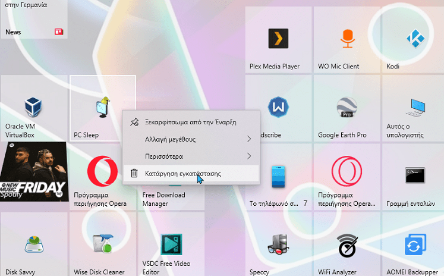
Task: Open the This PC computer icon
Action: 415,108
